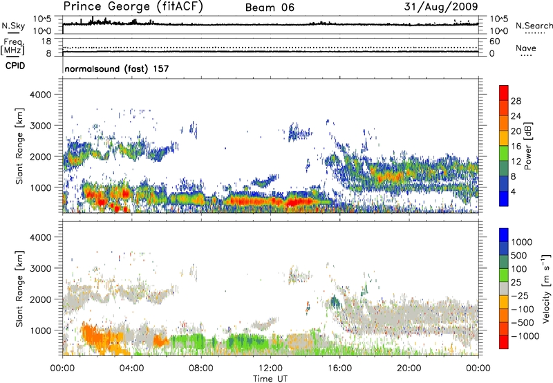Click the '60' Nave axis tick label
The width and height of the screenshot is (553, 383).
point(495,41)
